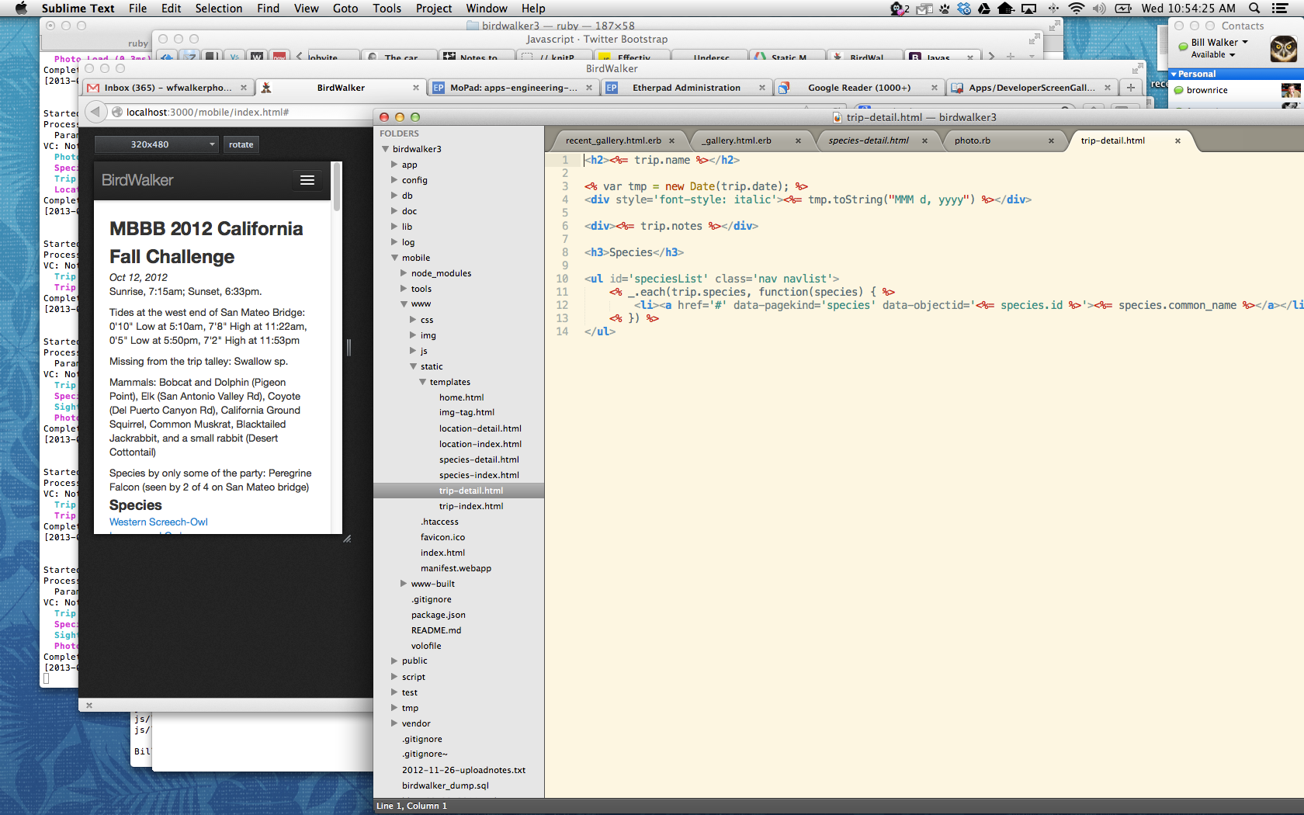The width and height of the screenshot is (1304, 815).
Task: Click the owl avatar in Contacts window
Action: (x=1283, y=49)
